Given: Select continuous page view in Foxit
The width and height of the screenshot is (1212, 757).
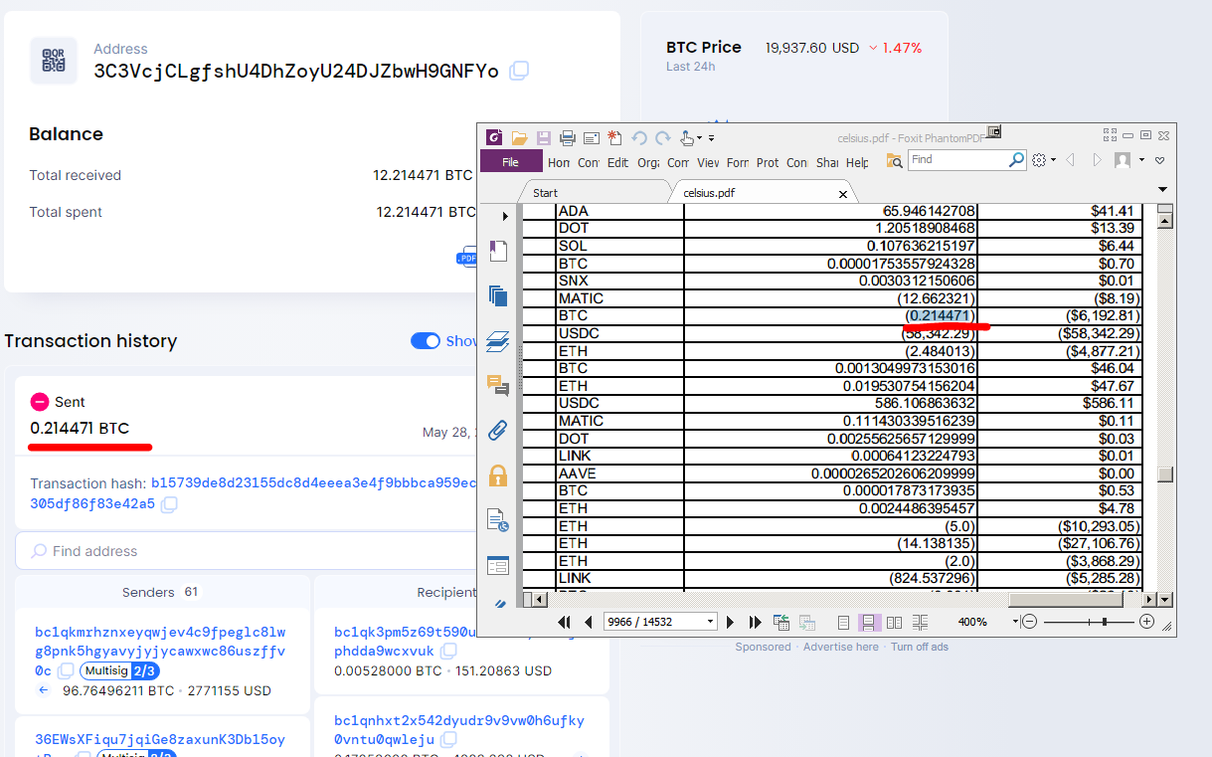Looking at the screenshot, I should point(868,622).
